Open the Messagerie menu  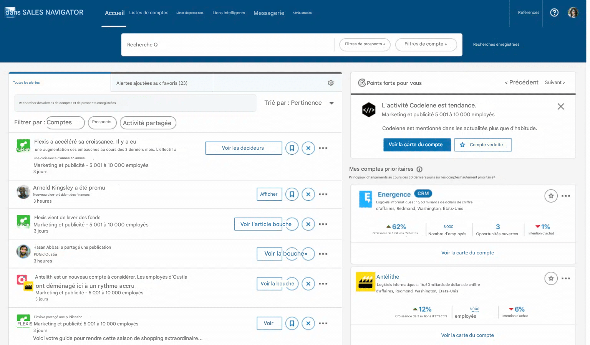tap(268, 13)
